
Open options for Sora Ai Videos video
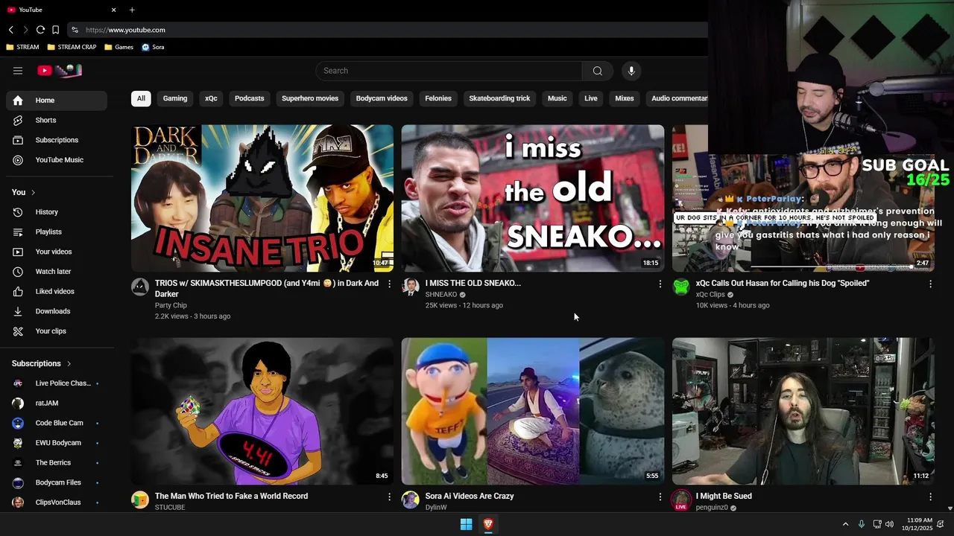coord(660,497)
